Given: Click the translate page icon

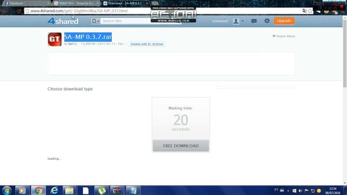Looking at the screenshot, I should pos(305,11).
